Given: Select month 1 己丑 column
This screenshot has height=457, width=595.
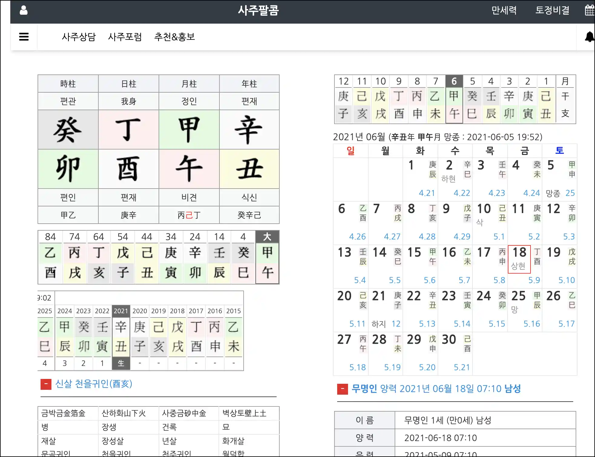Looking at the screenshot, I should pyautogui.click(x=546, y=99).
